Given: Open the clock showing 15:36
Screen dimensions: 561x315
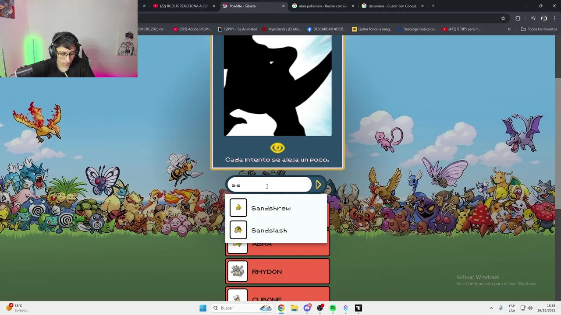Looking at the screenshot, I should click(x=547, y=308).
